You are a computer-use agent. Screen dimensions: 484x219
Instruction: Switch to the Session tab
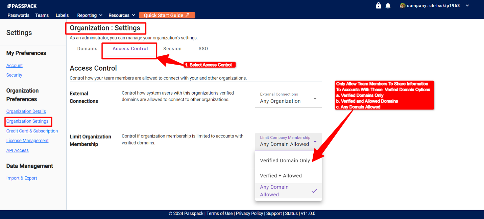pos(172,49)
